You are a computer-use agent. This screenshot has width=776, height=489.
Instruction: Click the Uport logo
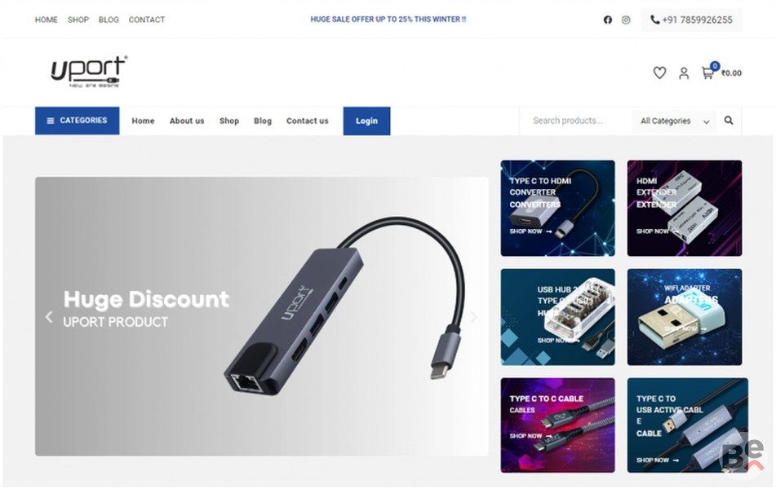(x=89, y=72)
